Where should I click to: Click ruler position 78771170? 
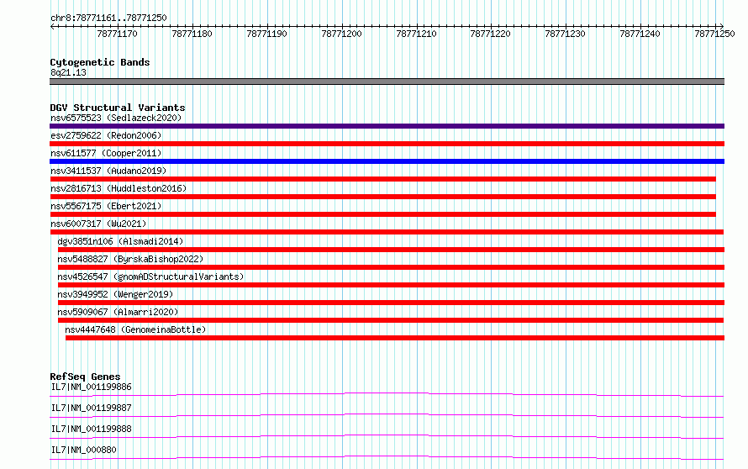[x=117, y=34]
